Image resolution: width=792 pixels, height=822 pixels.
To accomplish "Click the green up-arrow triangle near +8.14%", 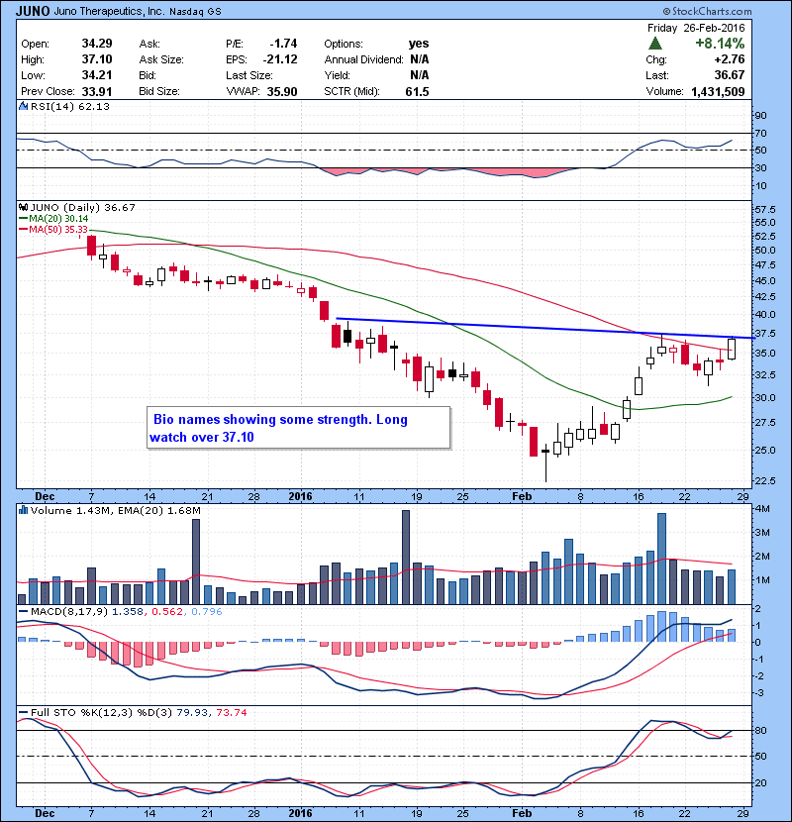I will (x=655, y=43).
